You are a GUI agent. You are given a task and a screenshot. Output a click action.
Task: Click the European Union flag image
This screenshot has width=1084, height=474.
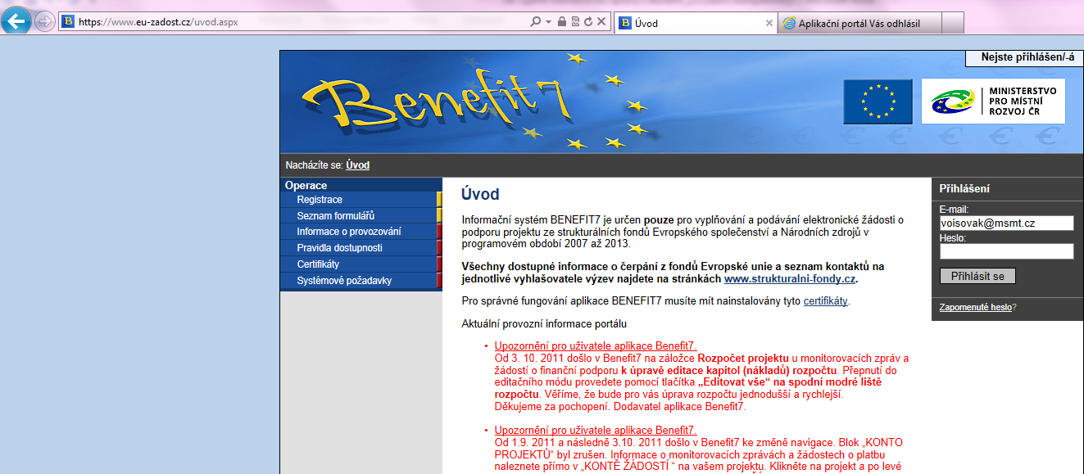pos(878,102)
